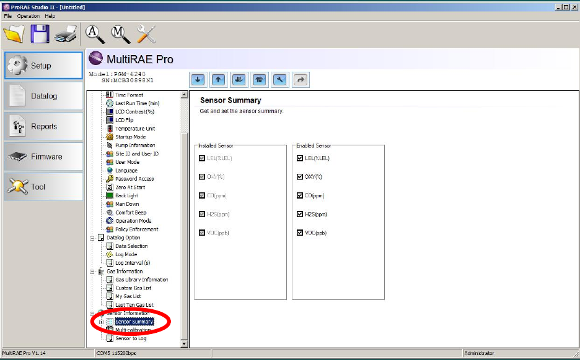Uncheck enabled VOC(ppb) sensor
This screenshot has height=360, width=580.
tap(300, 233)
